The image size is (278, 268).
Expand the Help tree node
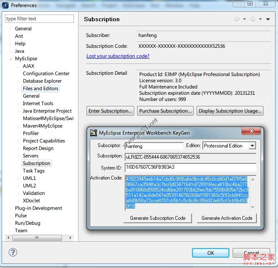(x=10, y=44)
